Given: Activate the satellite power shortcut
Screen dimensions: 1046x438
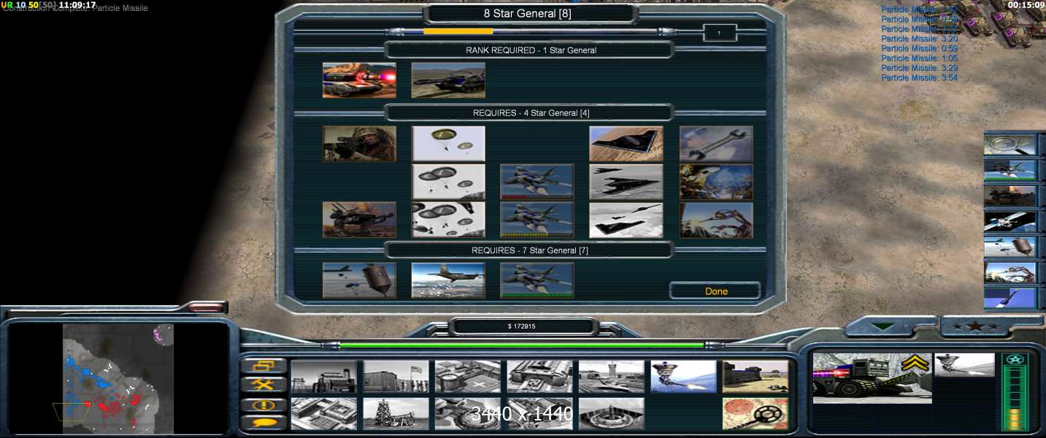Looking at the screenshot, I should [1010, 221].
